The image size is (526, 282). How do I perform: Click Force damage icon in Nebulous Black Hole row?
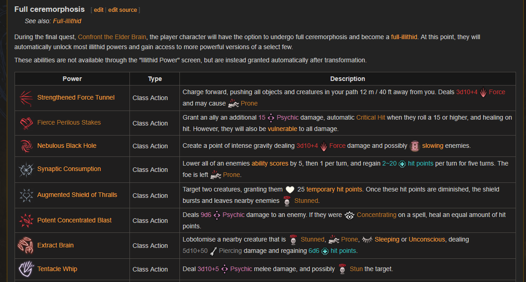(x=323, y=146)
